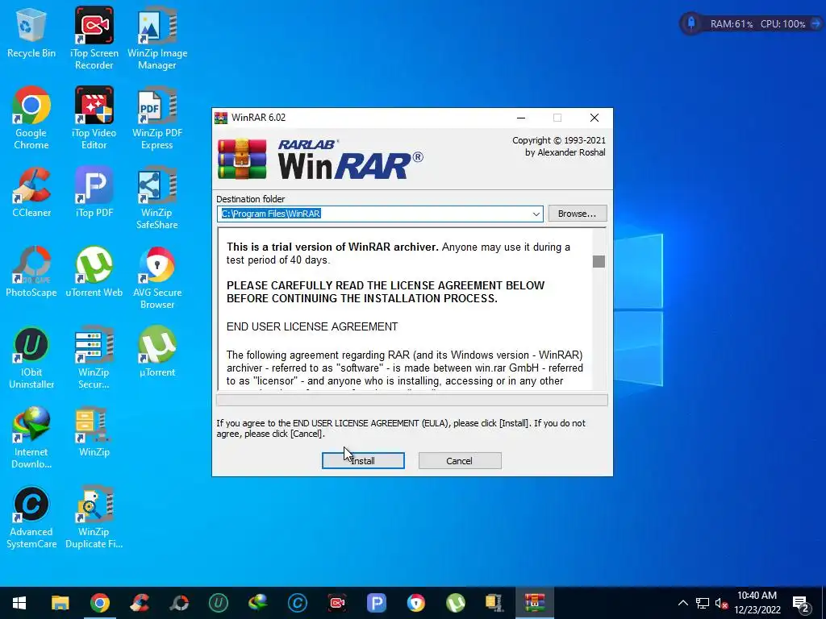
Task: Select iTop Video Editor desktop icon
Action: coord(94,118)
